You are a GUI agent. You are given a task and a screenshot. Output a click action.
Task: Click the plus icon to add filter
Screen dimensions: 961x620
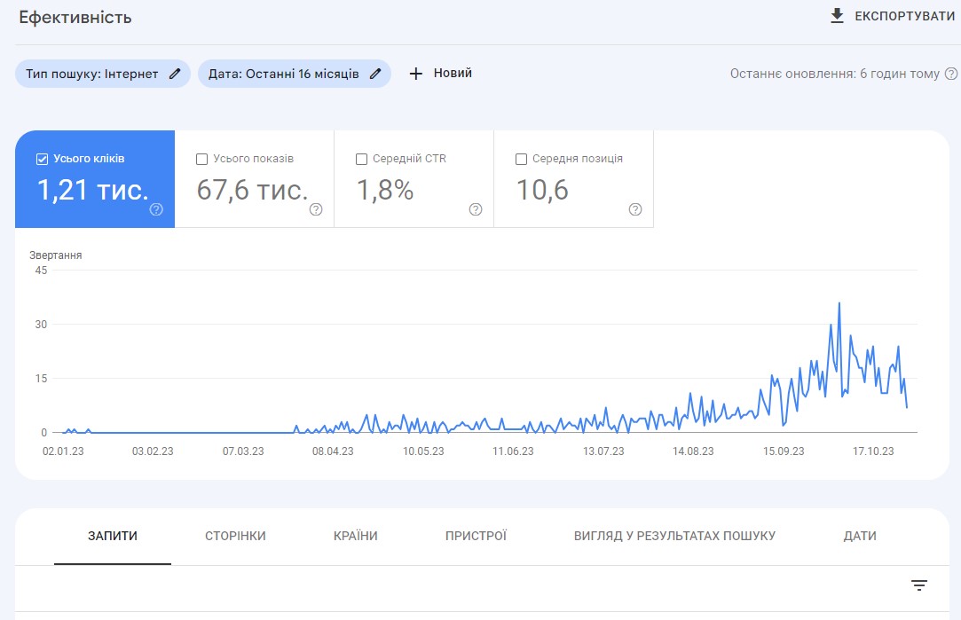[415, 74]
